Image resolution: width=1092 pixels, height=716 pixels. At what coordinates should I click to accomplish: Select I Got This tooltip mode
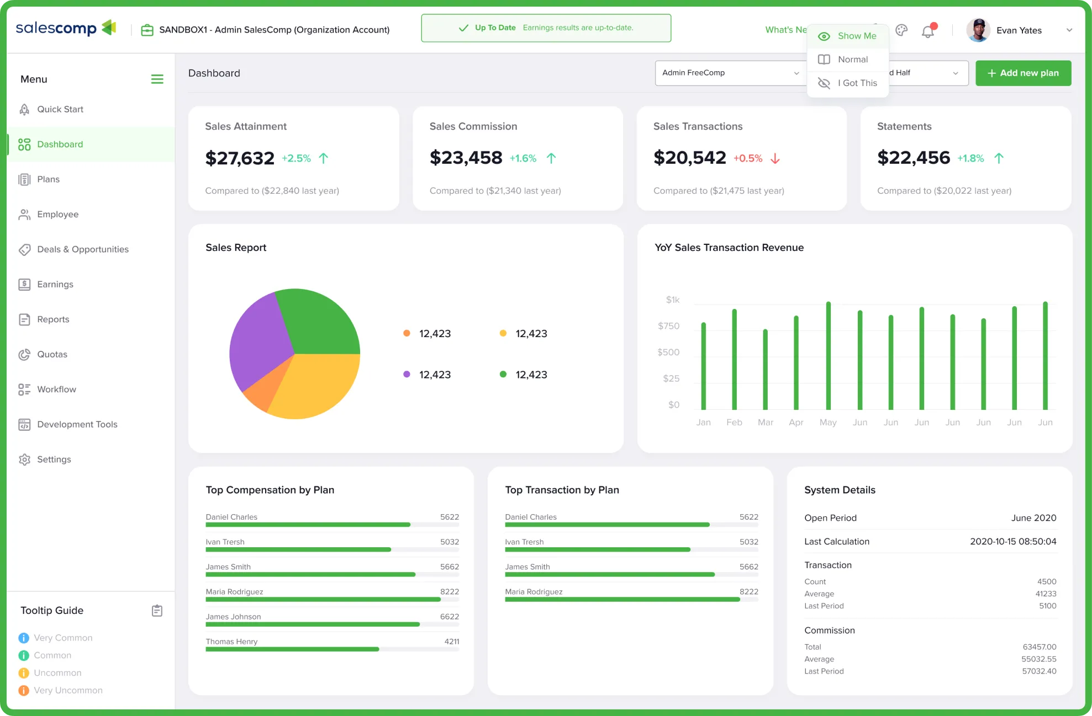[x=848, y=83]
